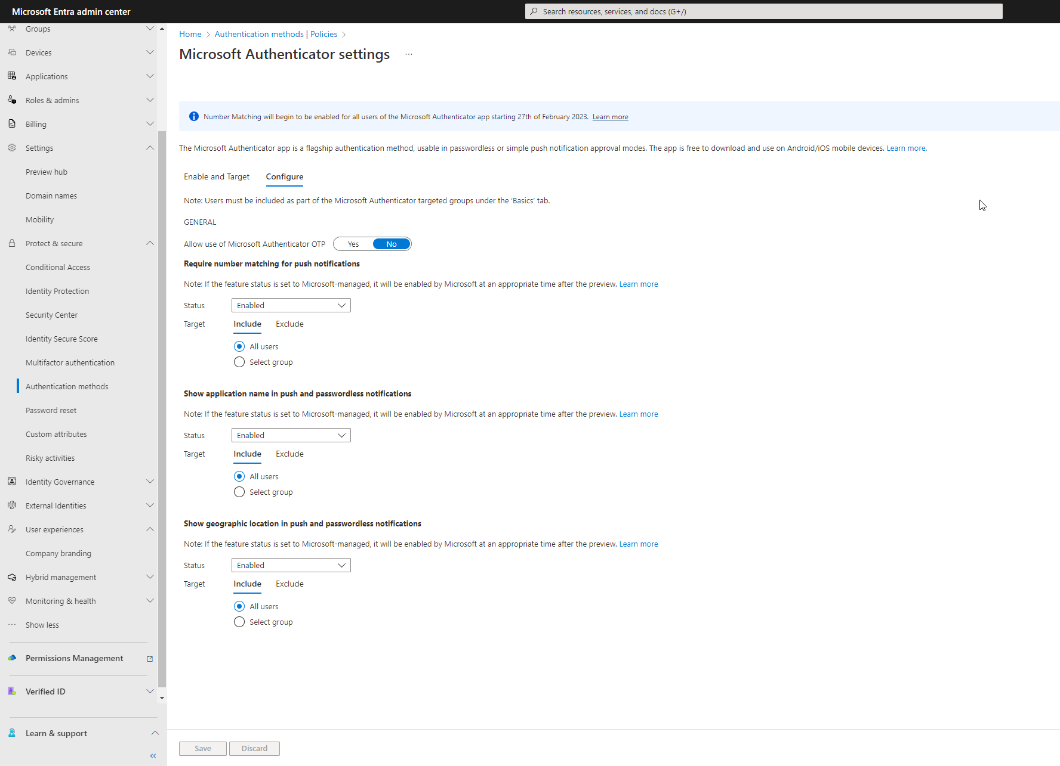Viewport: 1060px width, 766px height.
Task: Click the search resources input field
Action: click(764, 11)
